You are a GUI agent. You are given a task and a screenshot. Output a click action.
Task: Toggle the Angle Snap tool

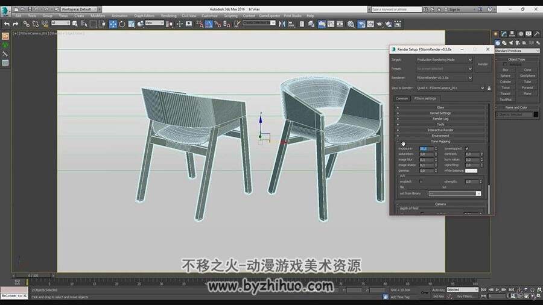[209, 24]
